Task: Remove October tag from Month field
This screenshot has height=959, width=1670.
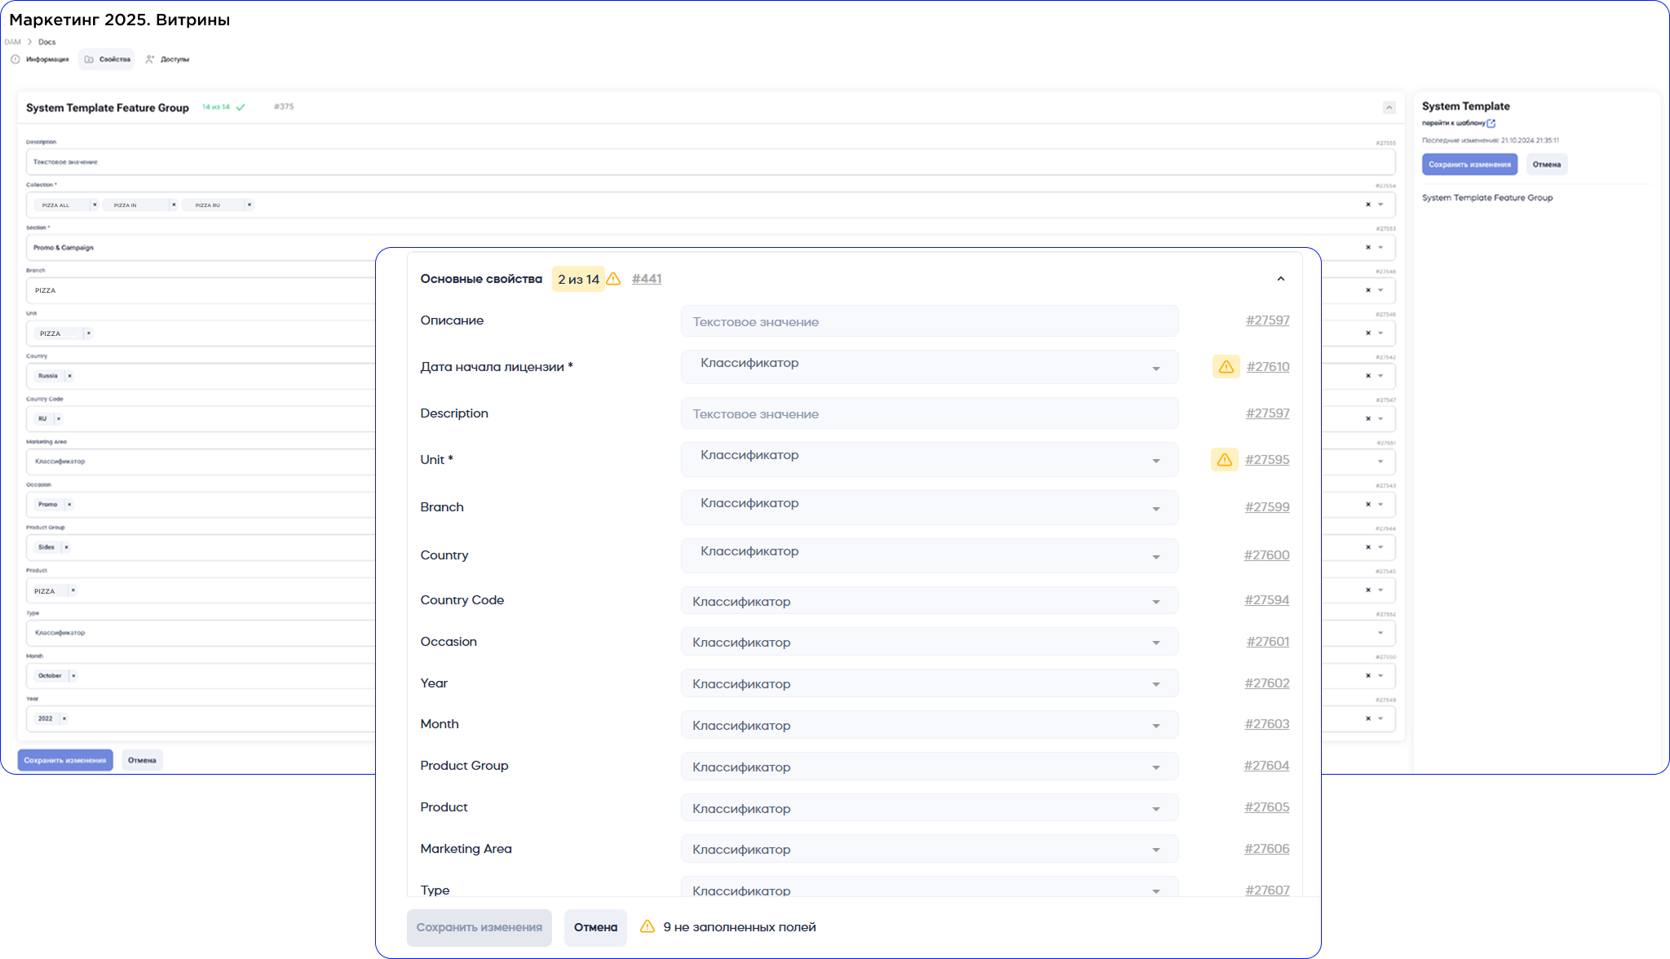Action: pos(73,675)
